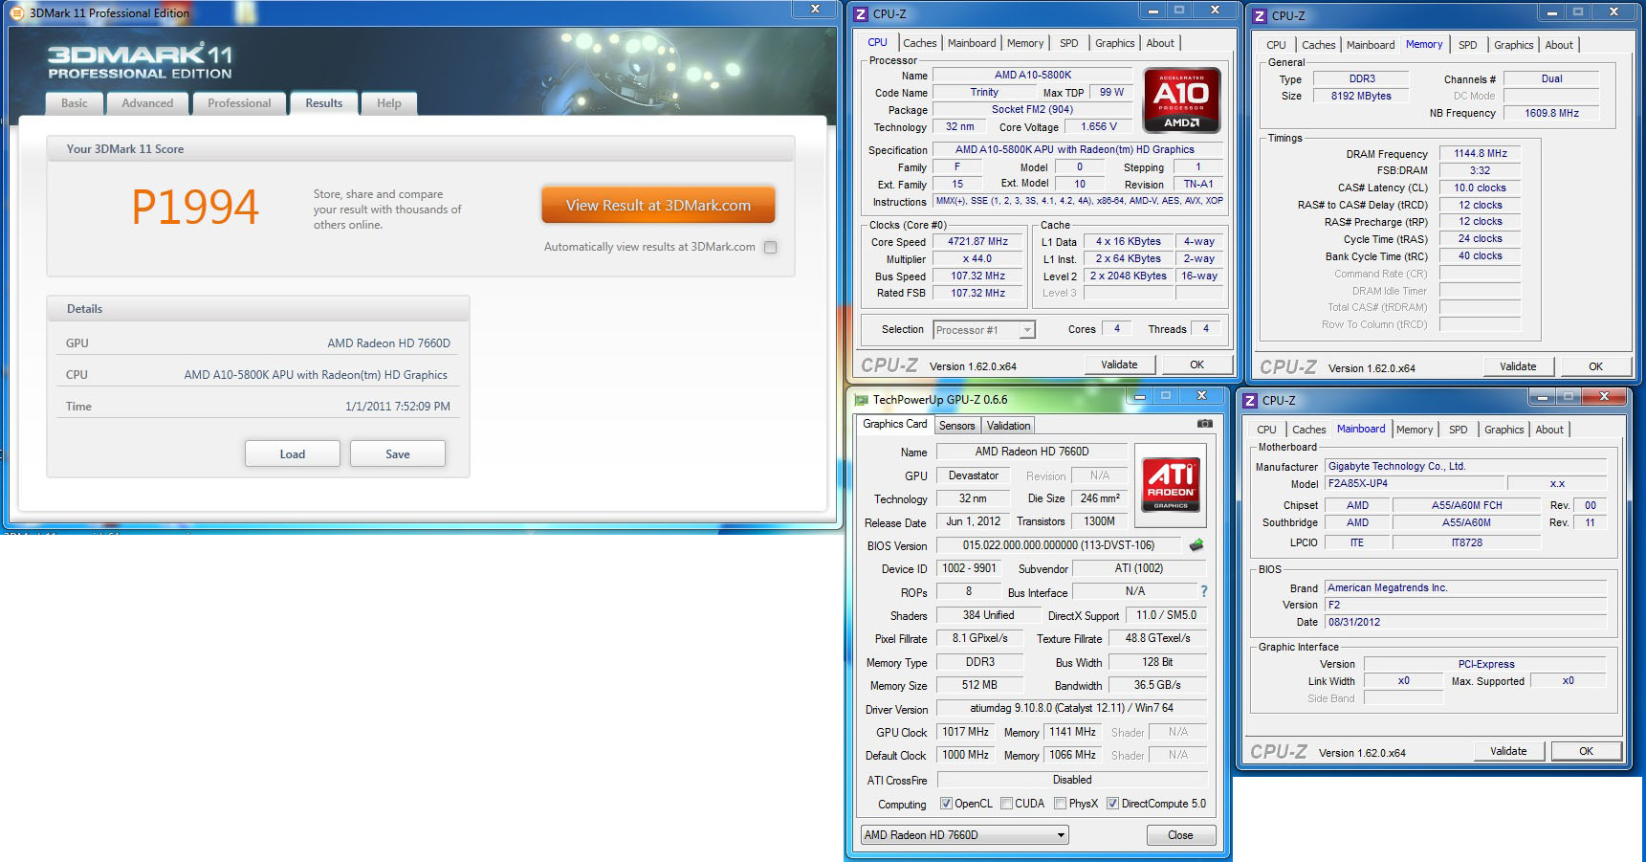Click the manufacturer Gigabyte Technology Co., Ltd.
The image size is (1646, 862).
point(1466,467)
